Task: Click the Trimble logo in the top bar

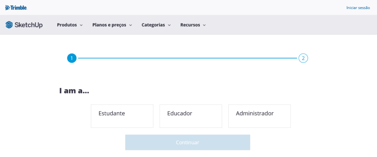Action: point(16,8)
